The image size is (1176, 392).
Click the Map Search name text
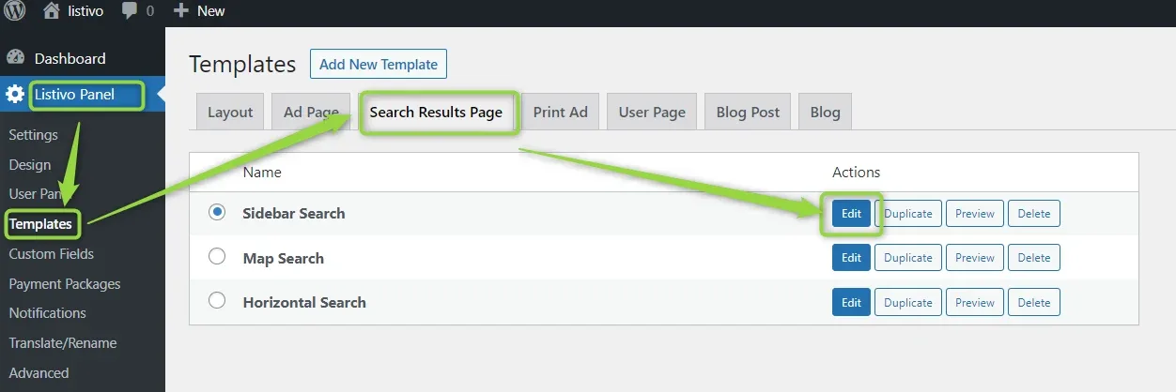click(x=283, y=258)
